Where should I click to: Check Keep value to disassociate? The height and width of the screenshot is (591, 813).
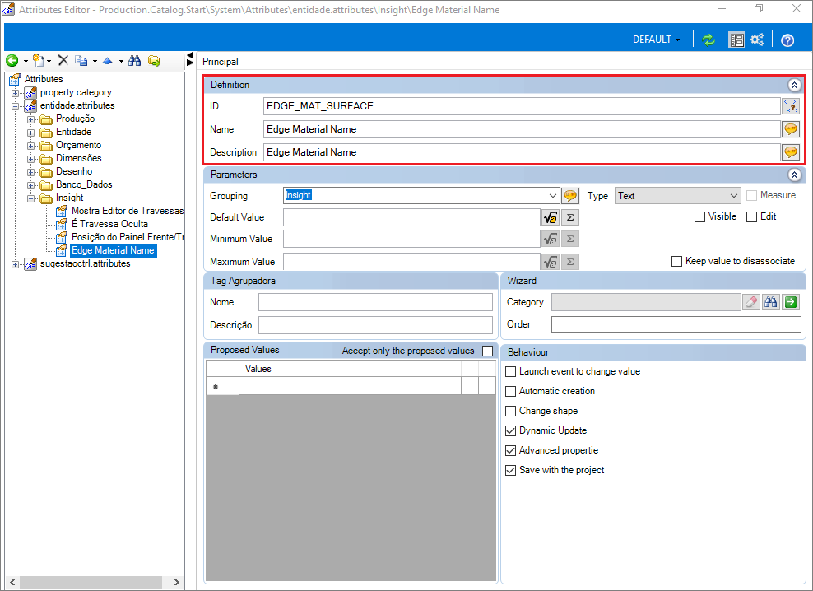click(676, 261)
